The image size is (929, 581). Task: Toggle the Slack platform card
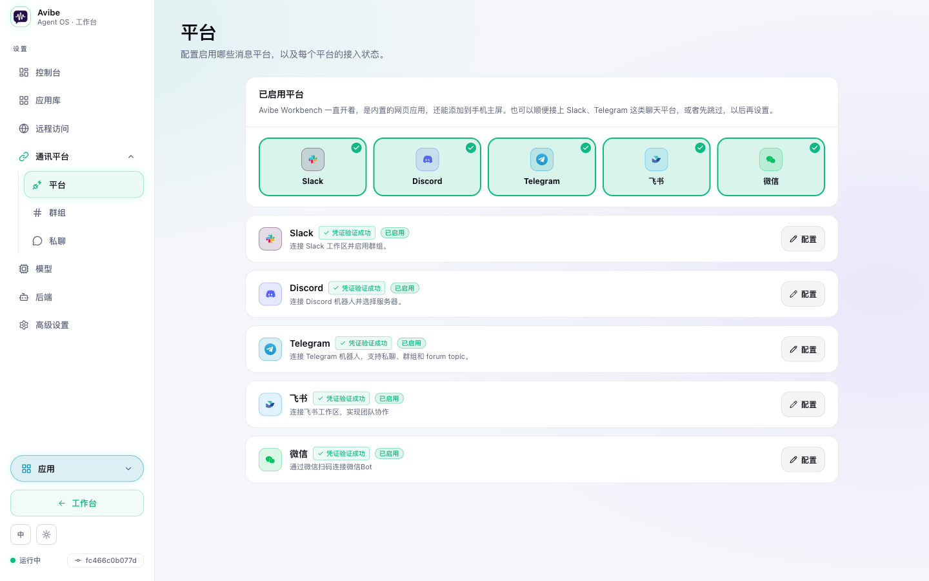(313, 167)
